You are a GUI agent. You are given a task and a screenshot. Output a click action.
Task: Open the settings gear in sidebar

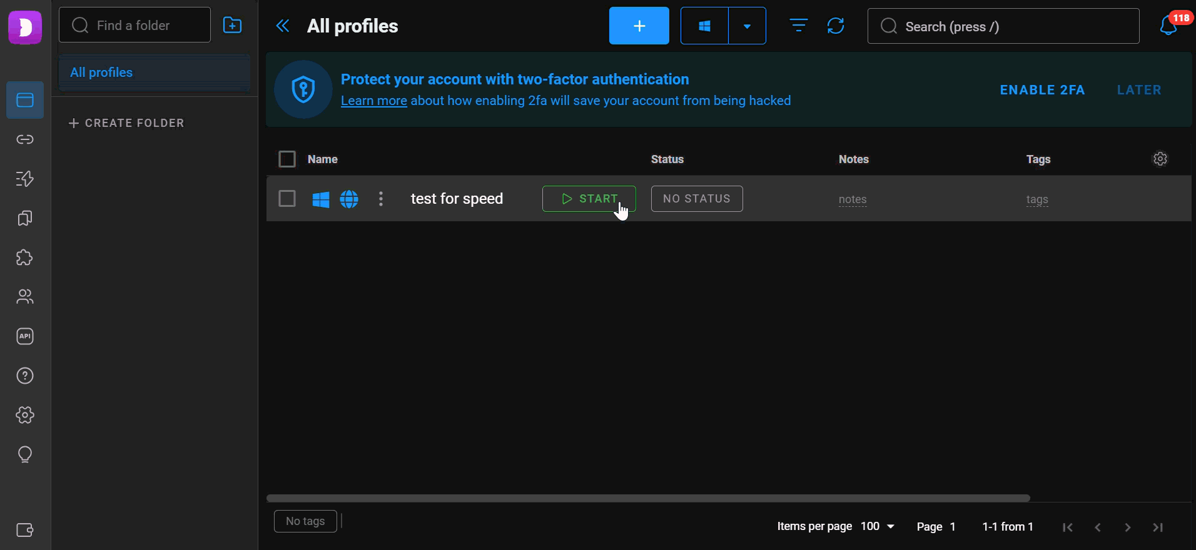[x=25, y=415]
